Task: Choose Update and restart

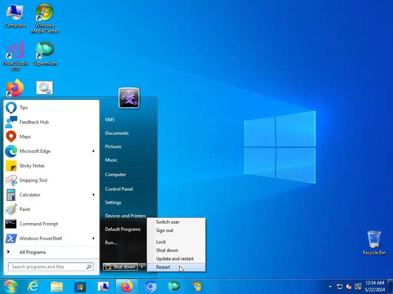Action: [176, 259]
